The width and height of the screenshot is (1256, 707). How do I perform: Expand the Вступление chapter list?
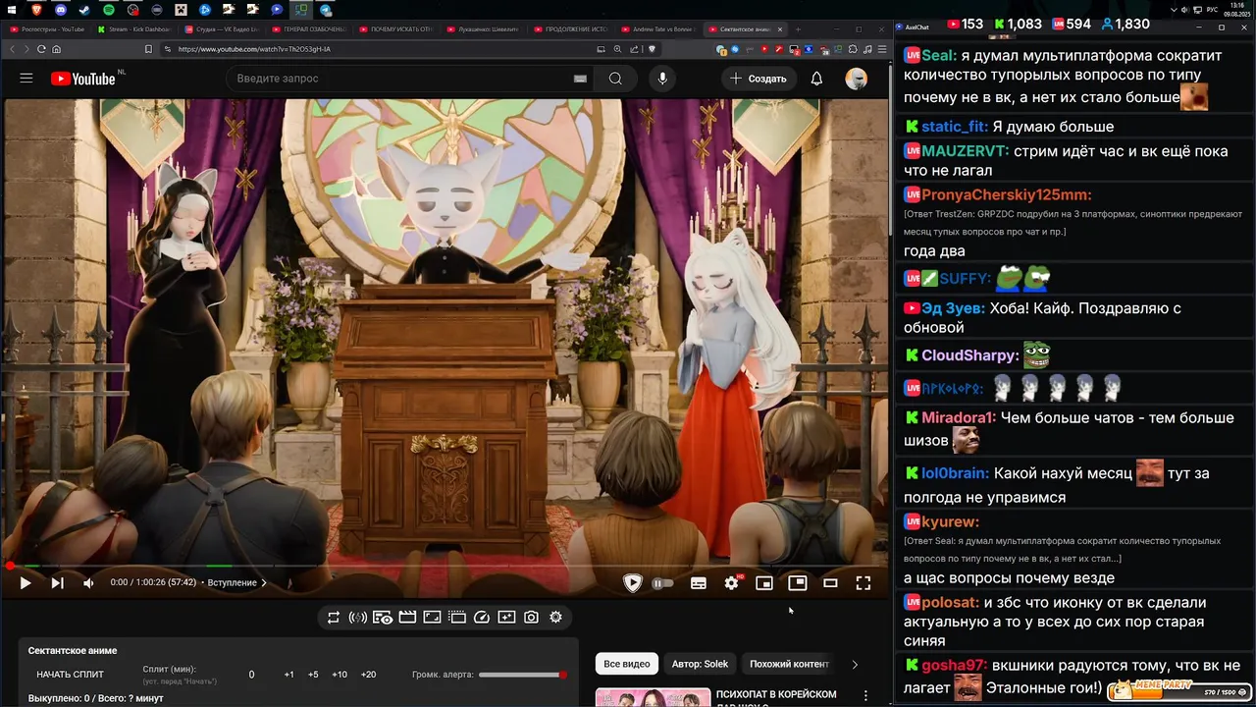(236, 583)
